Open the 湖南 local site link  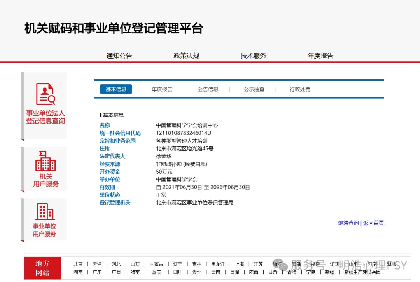[x=78, y=272]
